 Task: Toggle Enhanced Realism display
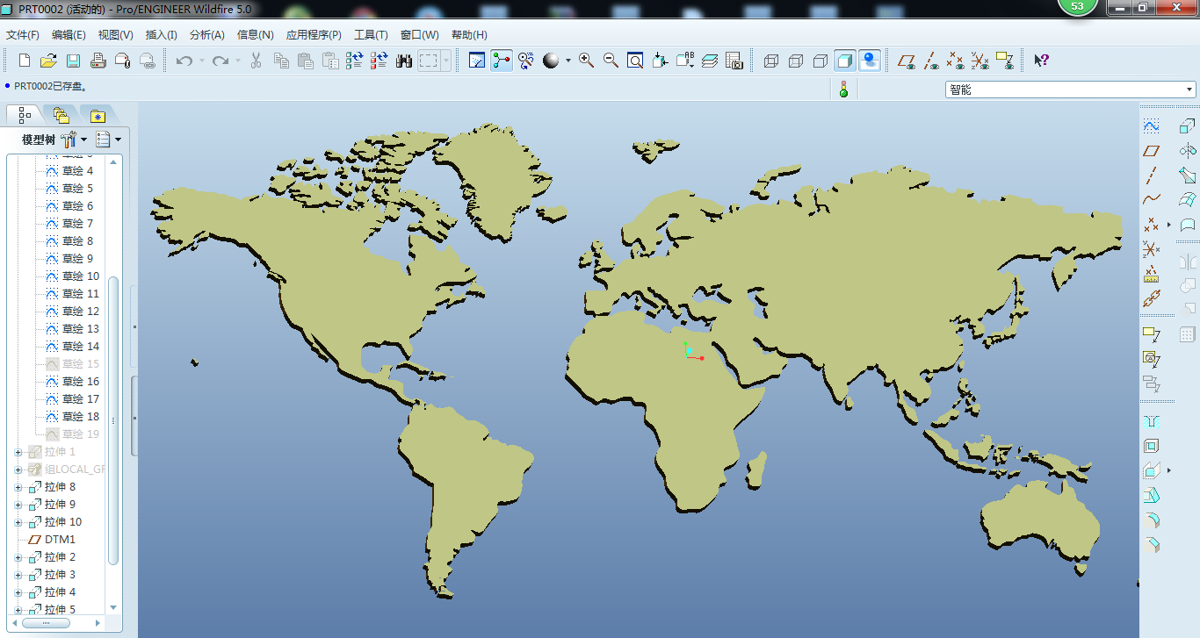(x=870, y=61)
